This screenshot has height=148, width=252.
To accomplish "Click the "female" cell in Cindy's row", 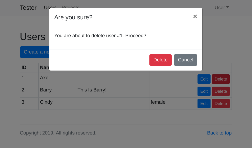I will [158, 102].
